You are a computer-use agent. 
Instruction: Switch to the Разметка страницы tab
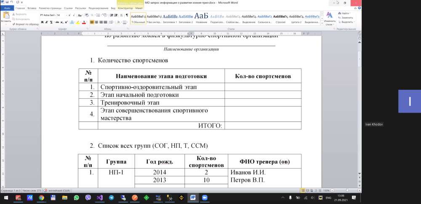(50, 8)
